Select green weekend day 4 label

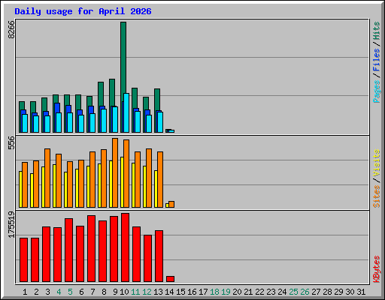tap(59, 292)
